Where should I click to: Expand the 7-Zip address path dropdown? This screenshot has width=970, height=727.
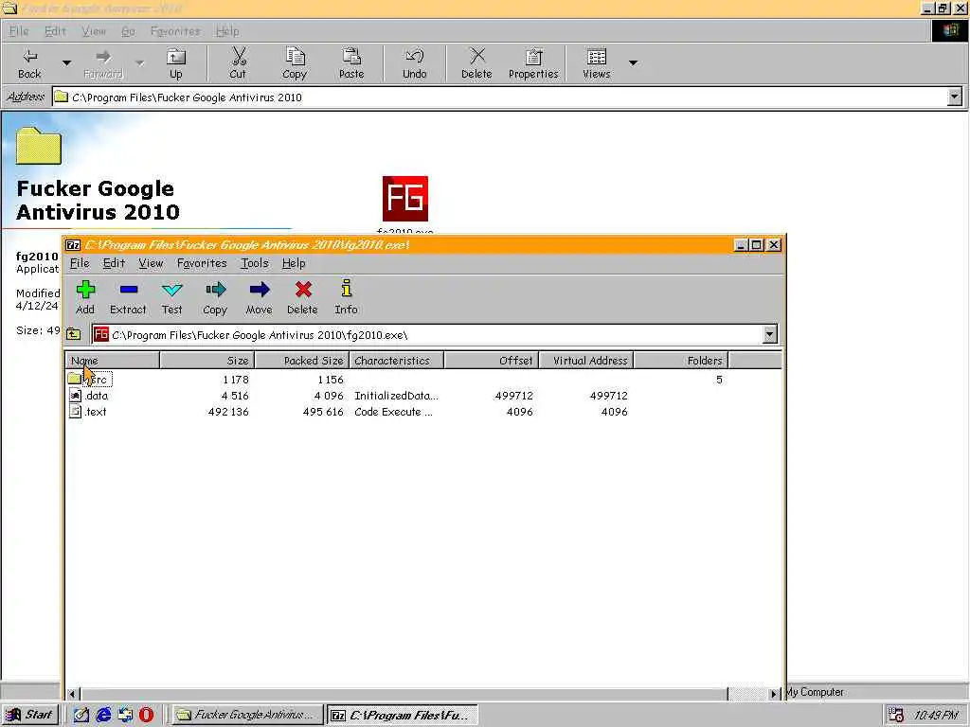click(769, 334)
